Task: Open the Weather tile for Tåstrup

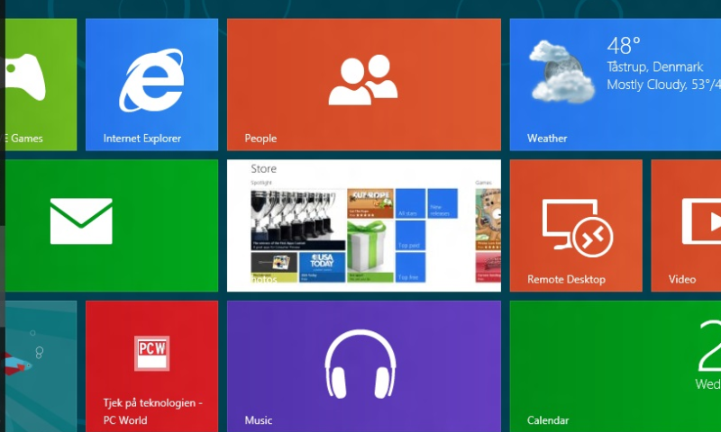Action: [616, 85]
